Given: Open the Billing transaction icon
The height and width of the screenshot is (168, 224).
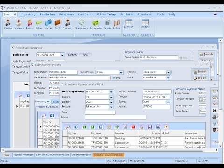Looking at the screenshot, I should click(x=117, y=24).
